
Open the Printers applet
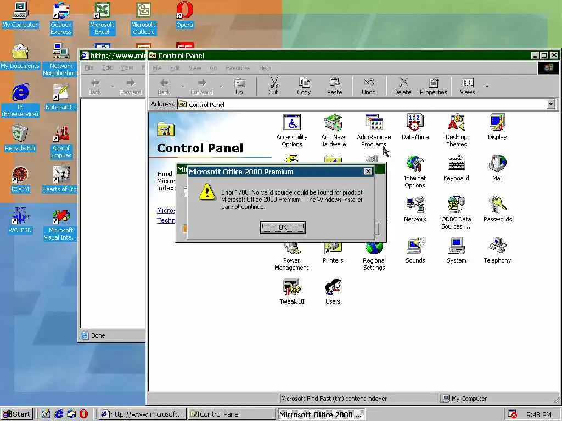(333, 253)
